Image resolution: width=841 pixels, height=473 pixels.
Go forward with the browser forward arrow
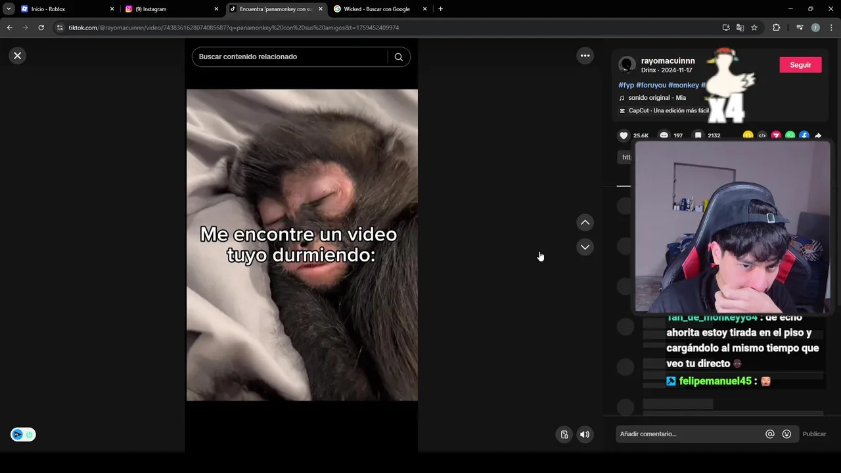(25, 28)
